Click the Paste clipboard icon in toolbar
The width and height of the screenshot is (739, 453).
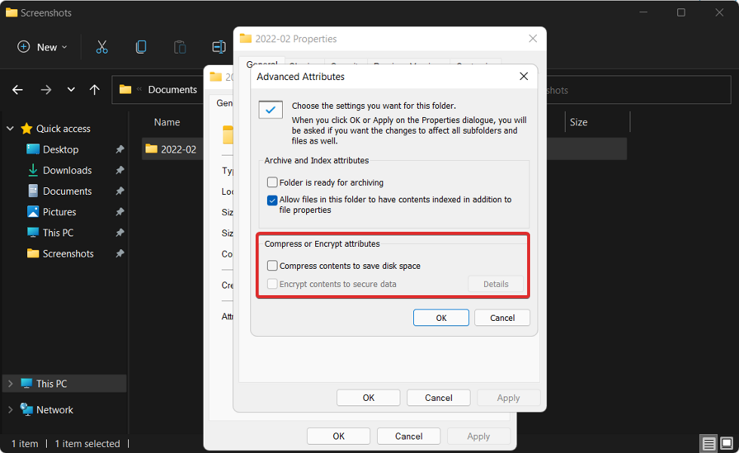pyautogui.click(x=179, y=47)
